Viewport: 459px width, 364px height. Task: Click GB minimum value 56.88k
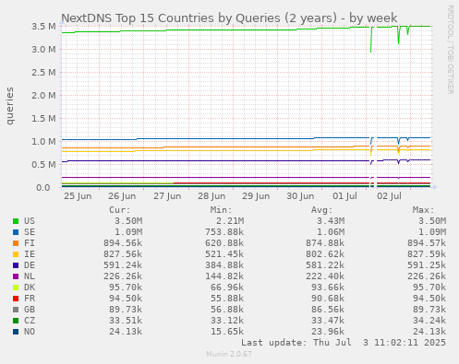227,310
